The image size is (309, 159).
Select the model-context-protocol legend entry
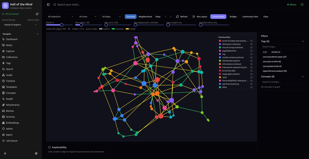(236, 58)
